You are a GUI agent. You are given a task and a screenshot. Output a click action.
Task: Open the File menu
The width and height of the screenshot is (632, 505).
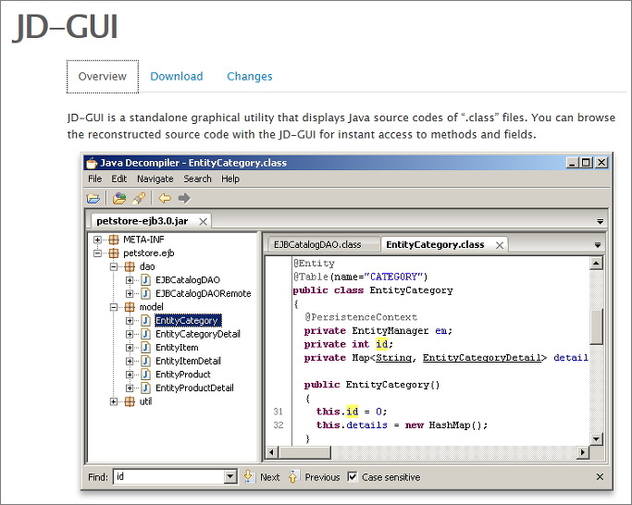click(95, 179)
